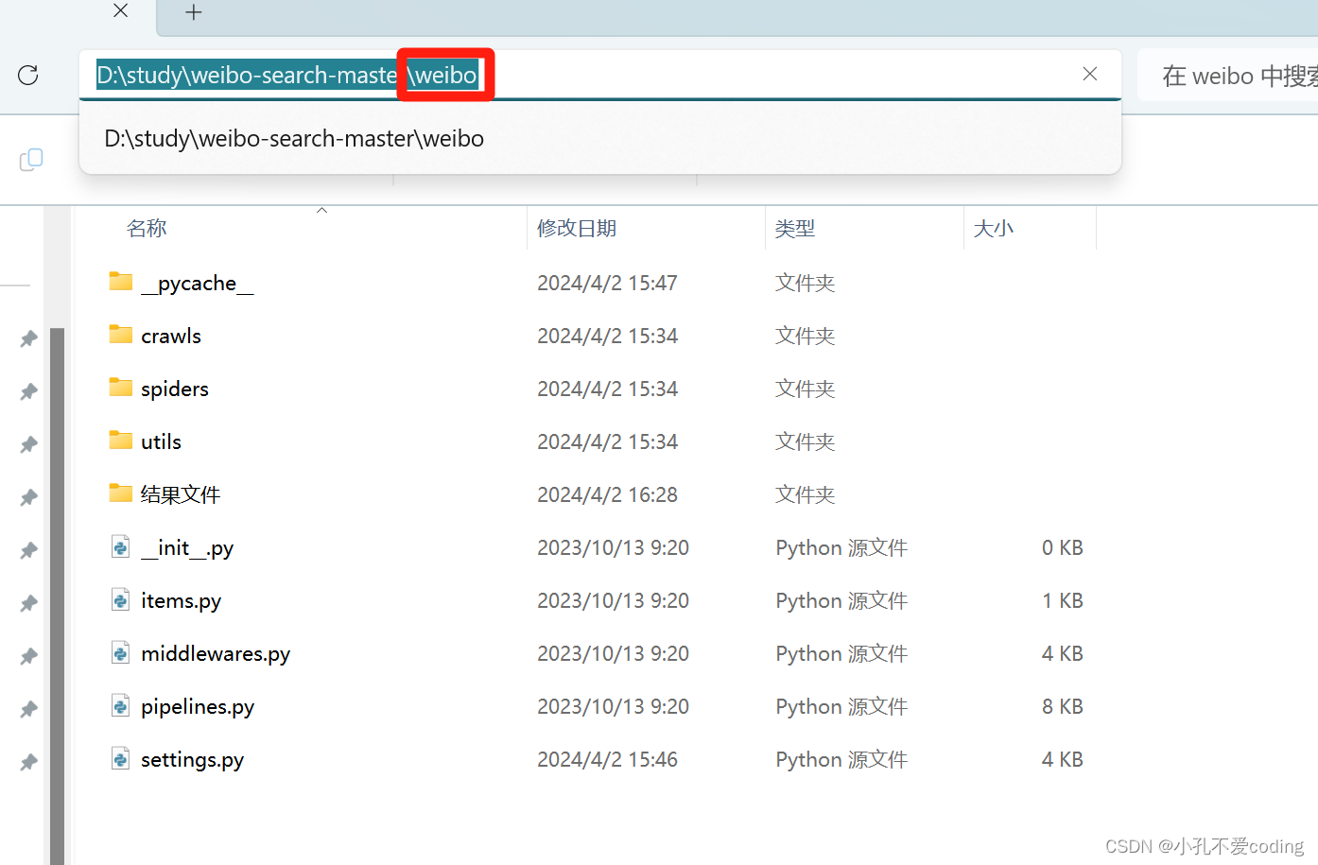Click the 2024/4/2 16:28 date of 结果文件

click(x=608, y=495)
